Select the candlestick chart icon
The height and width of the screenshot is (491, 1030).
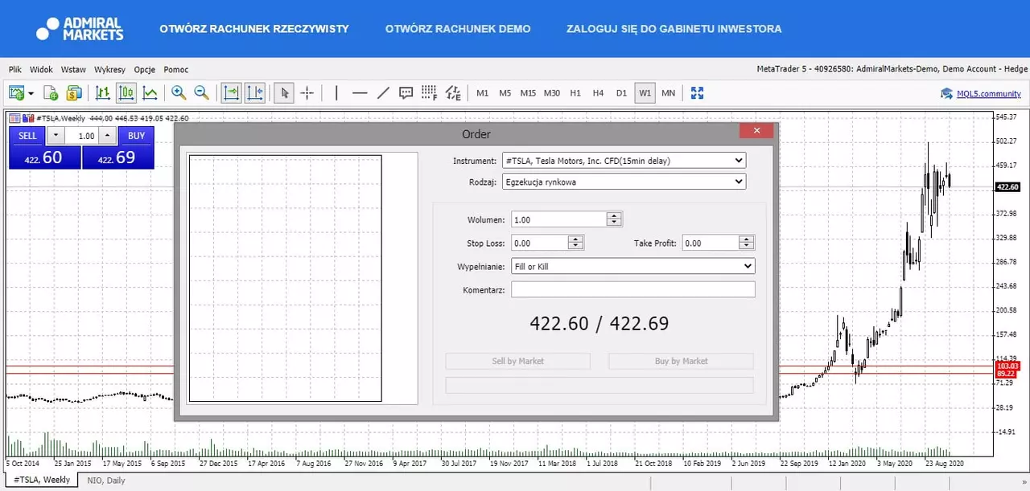[x=126, y=93]
